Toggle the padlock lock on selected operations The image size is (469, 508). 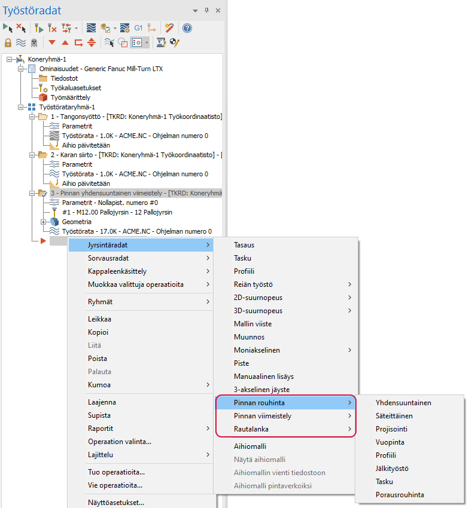8,42
